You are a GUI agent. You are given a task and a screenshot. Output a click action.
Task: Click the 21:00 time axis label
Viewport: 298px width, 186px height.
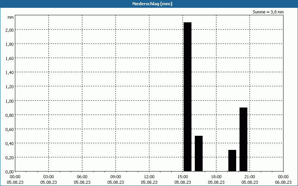point(250,177)
